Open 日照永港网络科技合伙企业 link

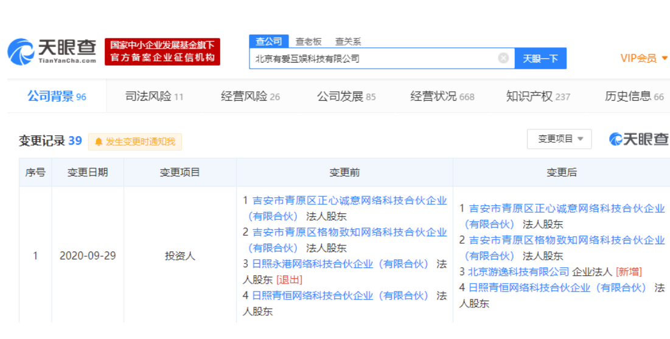pos(341,264)
